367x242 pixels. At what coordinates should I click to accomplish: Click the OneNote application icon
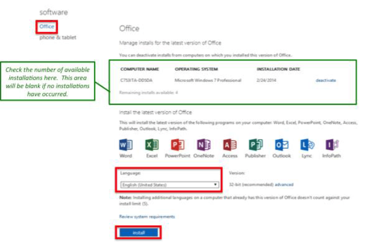203,145
